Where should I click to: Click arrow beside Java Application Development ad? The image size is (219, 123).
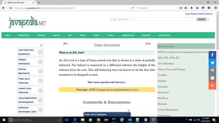(x=40, y=100)
